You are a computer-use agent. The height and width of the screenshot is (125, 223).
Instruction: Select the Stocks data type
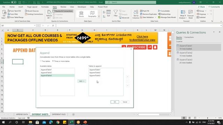[x=81, y=14]
